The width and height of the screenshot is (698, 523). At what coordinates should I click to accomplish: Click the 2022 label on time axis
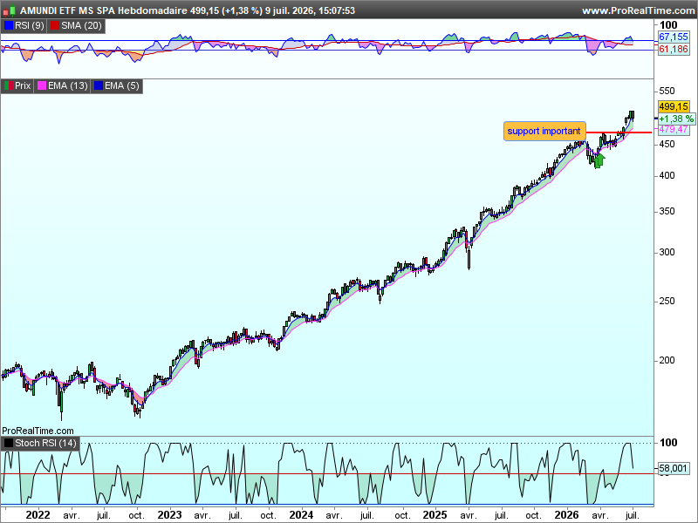click(38, 515)
